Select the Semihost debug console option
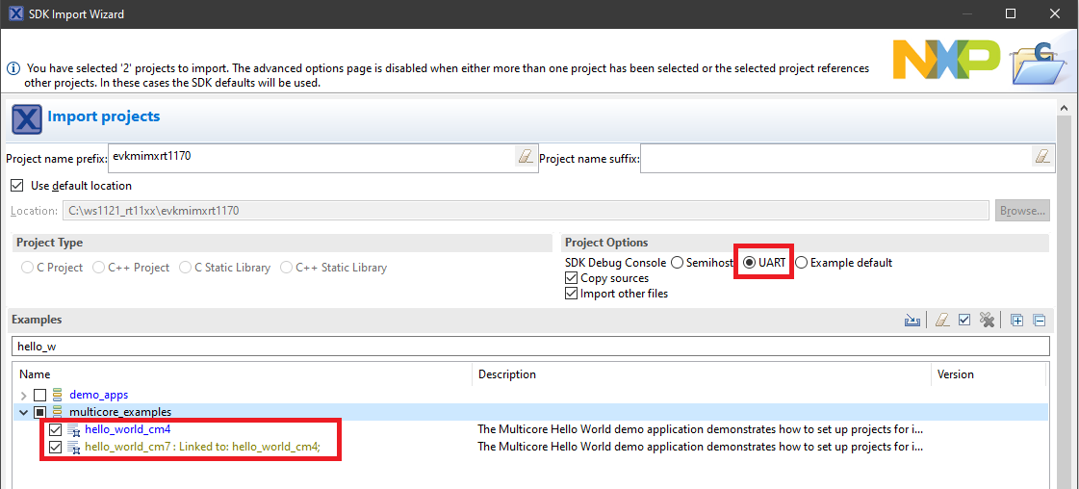The image size is (1079, 489). 678,263
